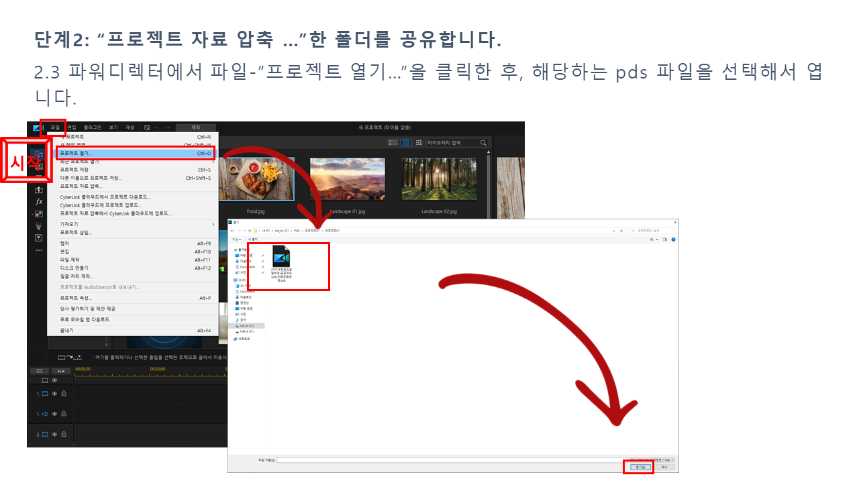Click the insert clip to track icon
The height and width of the screenshot is (483, 859).
point(70,357)
